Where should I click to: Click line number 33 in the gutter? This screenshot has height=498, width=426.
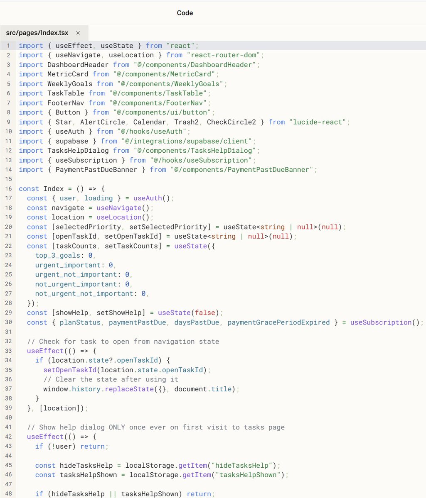point(8,351)
